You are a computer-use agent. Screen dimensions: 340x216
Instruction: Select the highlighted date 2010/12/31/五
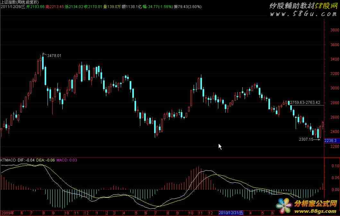(x=231, y=213)
